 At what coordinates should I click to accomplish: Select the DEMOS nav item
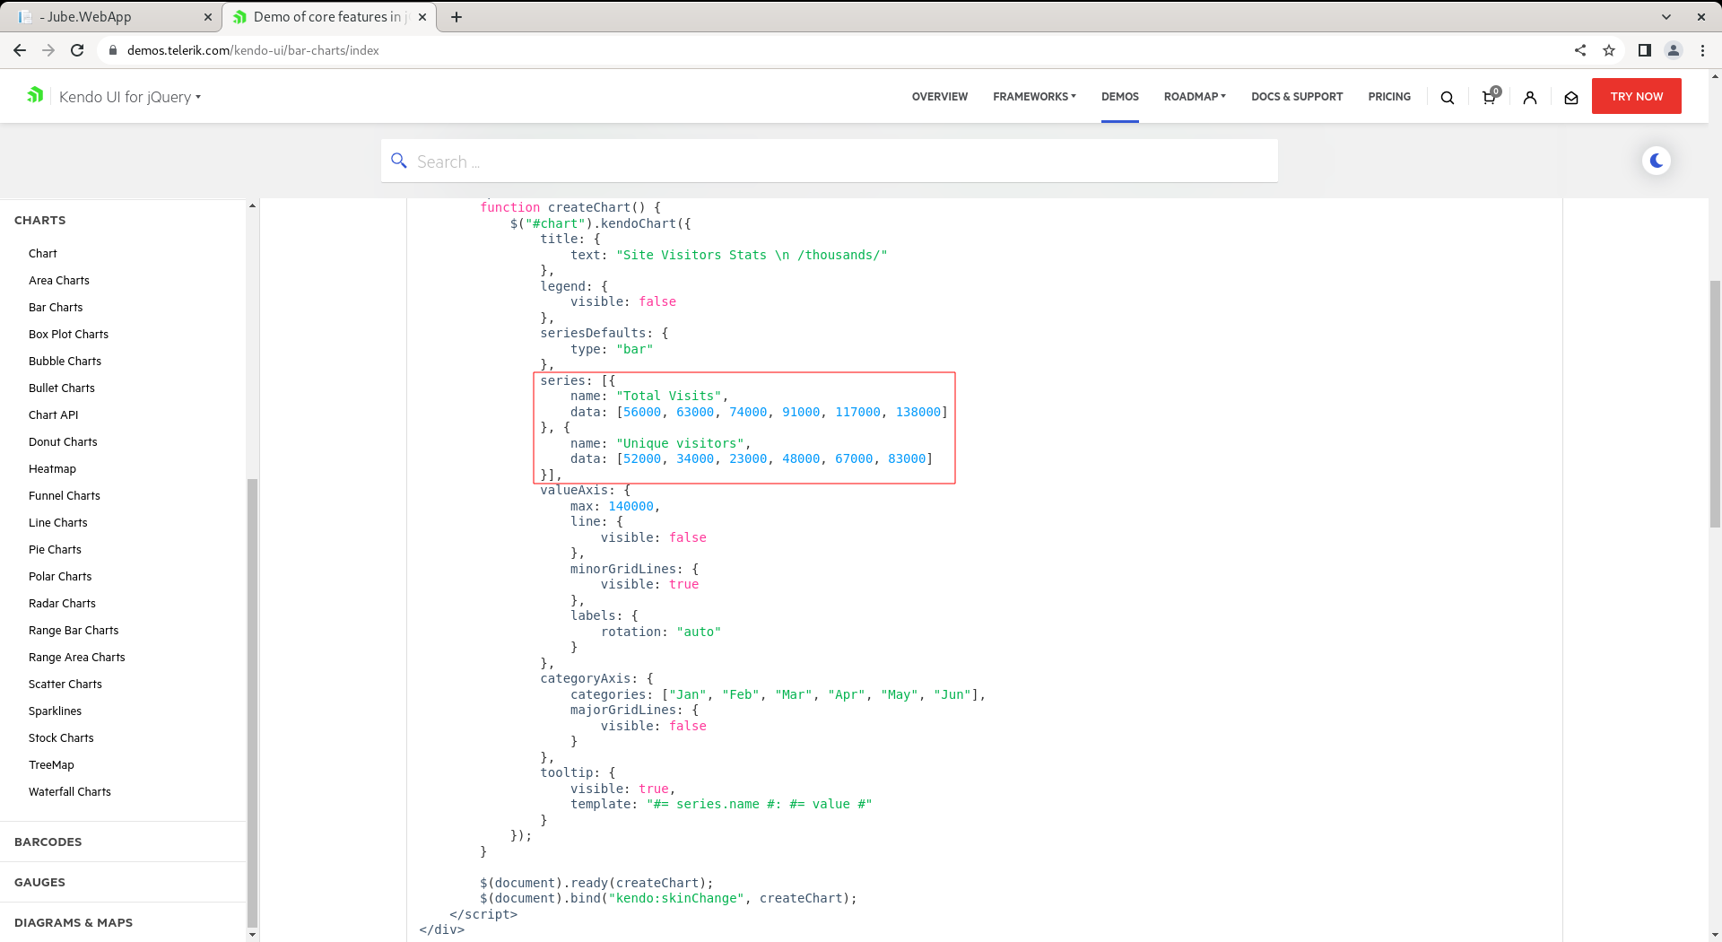pos(1120,96)
